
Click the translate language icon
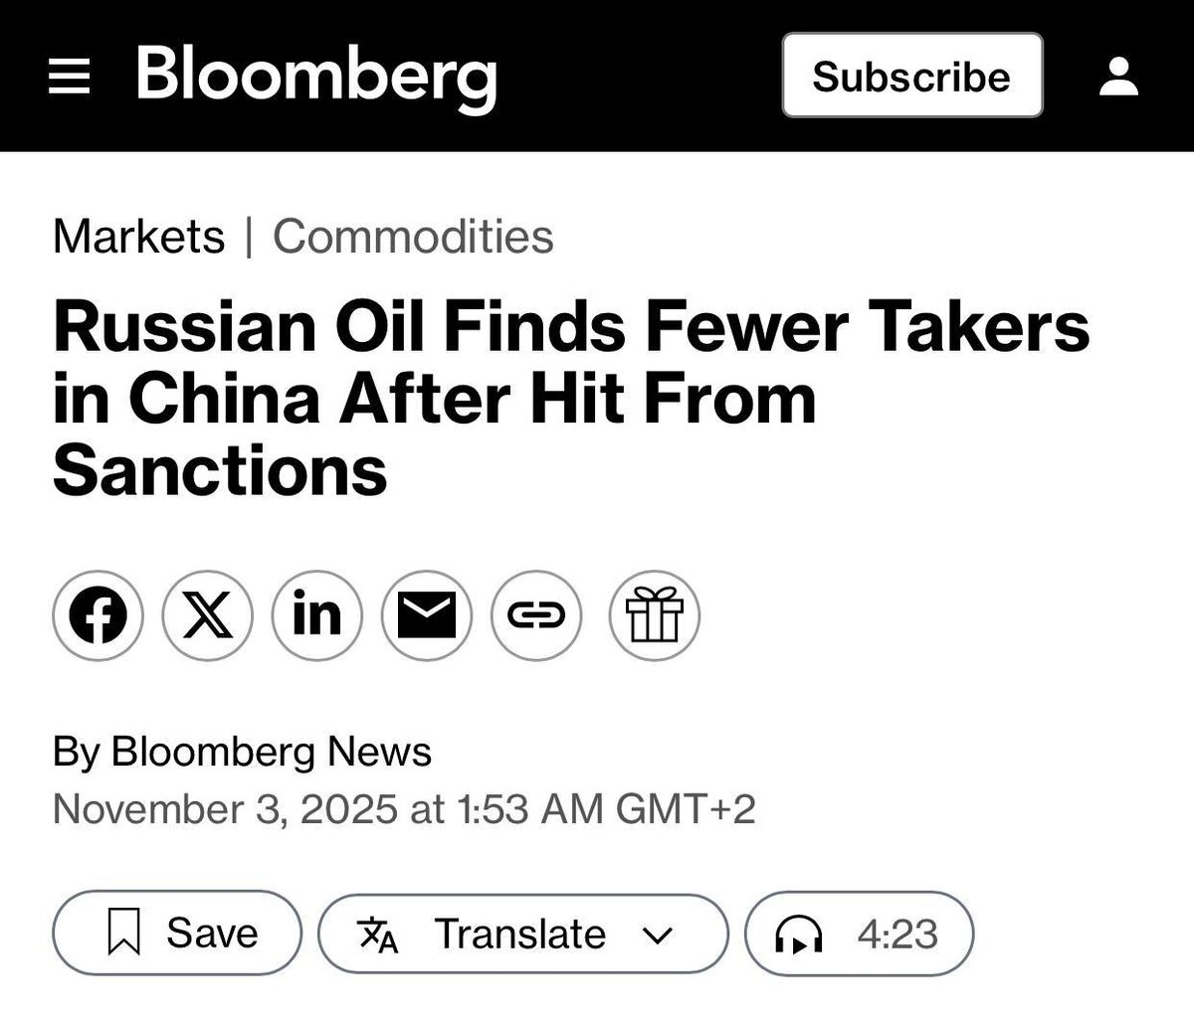click(377, 935)
